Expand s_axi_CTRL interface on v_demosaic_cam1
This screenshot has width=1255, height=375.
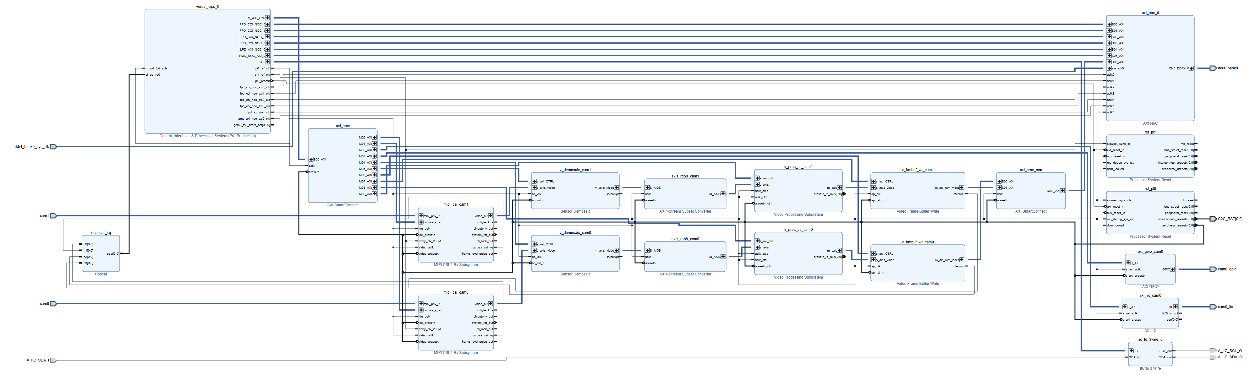point(534,181)
